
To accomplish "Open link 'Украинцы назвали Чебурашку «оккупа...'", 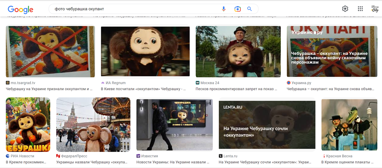I will click(92, 162).
